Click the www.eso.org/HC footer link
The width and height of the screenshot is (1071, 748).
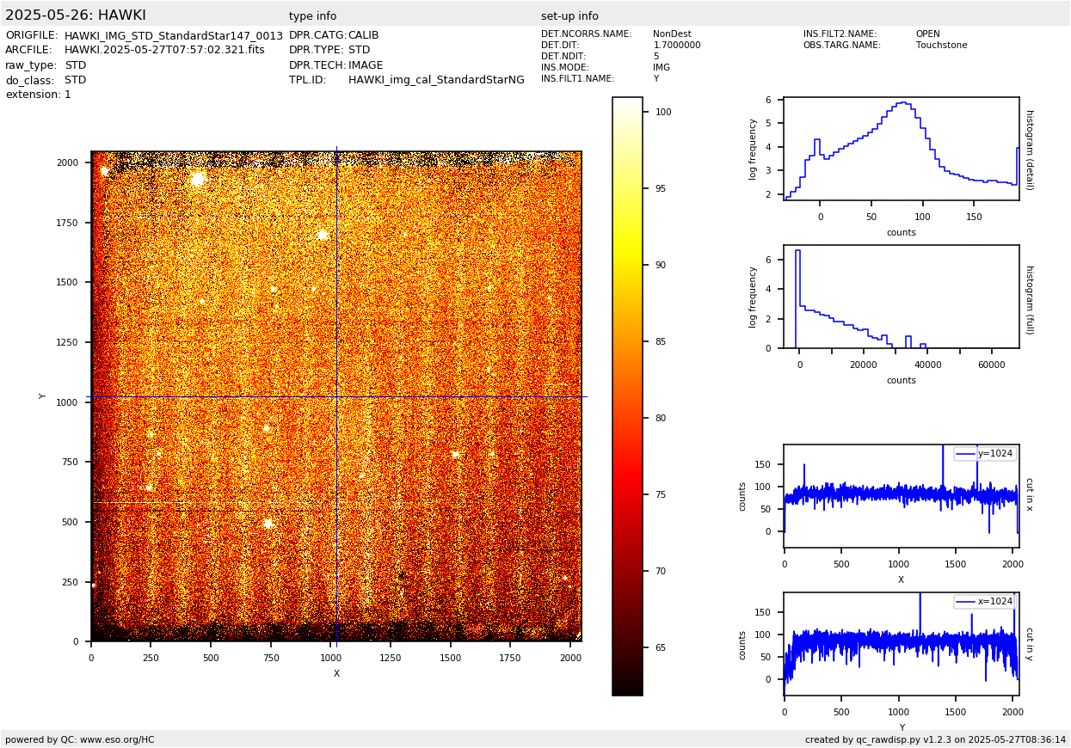point(117,739)
